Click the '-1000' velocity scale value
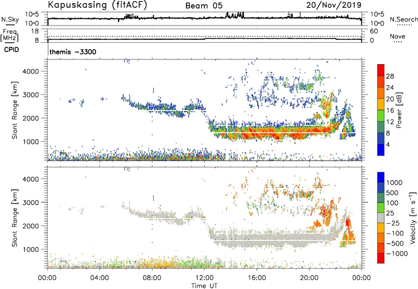Viewport: 418px width, 289px height. [x=397, y=254]
